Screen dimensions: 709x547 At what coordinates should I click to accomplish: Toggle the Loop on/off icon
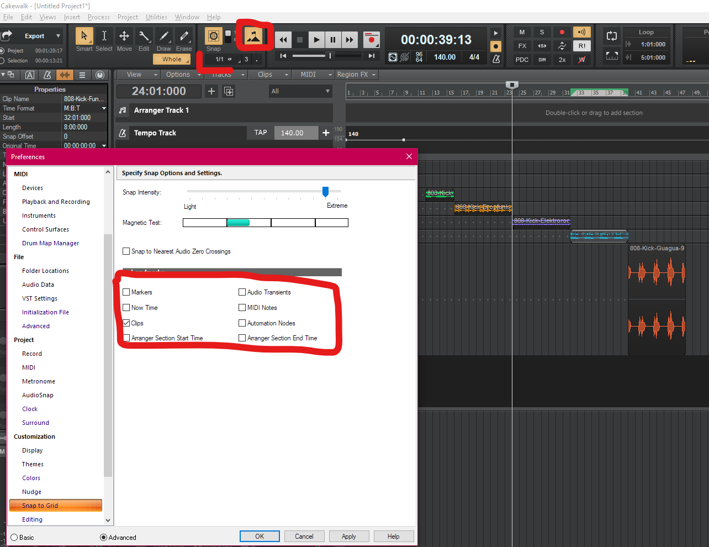[612, 36]
